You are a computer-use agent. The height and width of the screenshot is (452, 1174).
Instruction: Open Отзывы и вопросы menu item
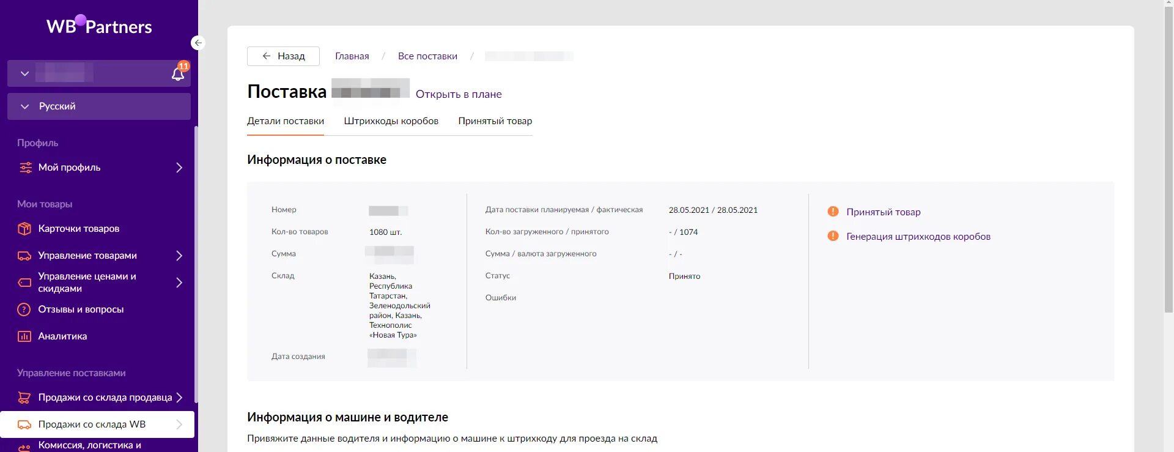[81, 309]
